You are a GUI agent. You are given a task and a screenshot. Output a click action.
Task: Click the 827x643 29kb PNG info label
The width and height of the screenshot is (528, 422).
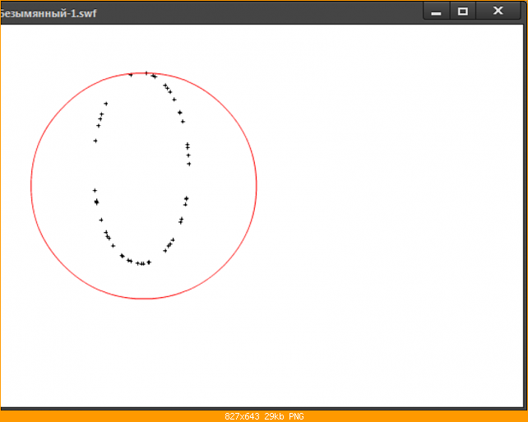(x=264, y=416)
